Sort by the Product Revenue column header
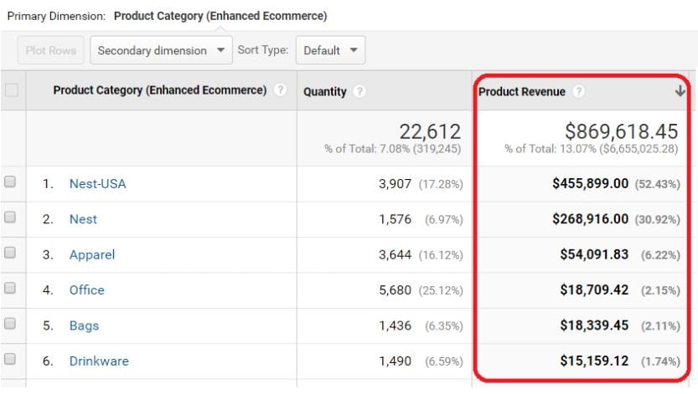Image resolution: width=698 pixels, height=394 pixels. tap(522, 91)
